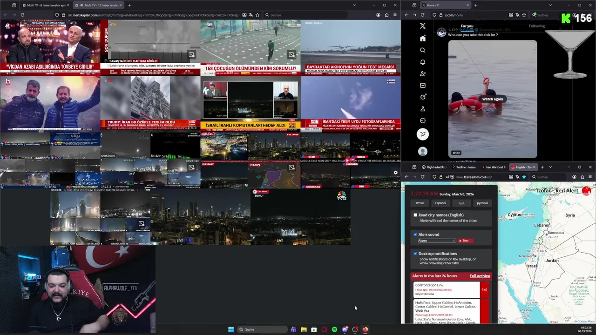The width and height of the screenshot is (596, 335).
Task: Open the Alarm sound dropdown
Action: click(x=436, y=241)
